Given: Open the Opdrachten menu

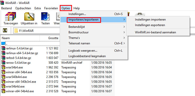Looking at the screenshot, I should (x=23, y=8).
